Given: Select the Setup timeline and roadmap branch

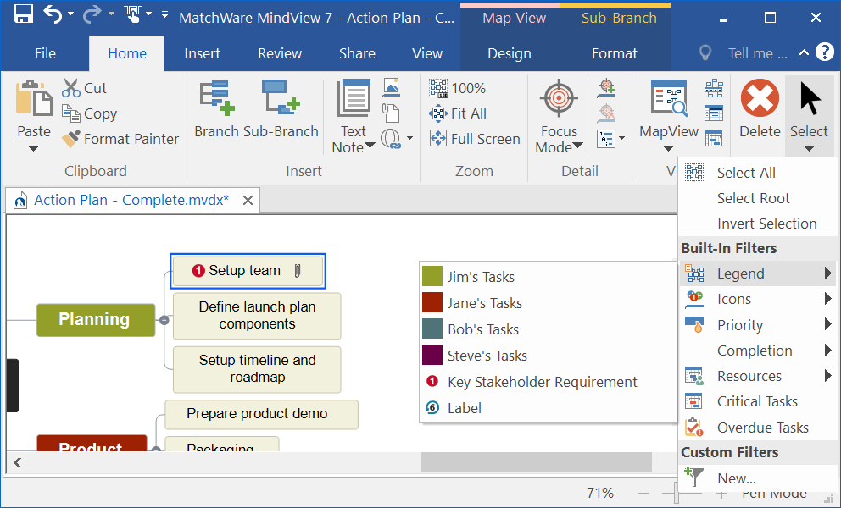Looking at the screenshot, I should tap(257, 369).
